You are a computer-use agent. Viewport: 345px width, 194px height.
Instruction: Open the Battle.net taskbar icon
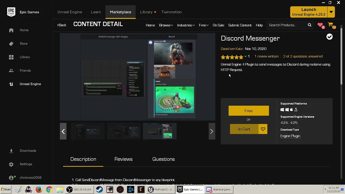(x=131, y=189)
